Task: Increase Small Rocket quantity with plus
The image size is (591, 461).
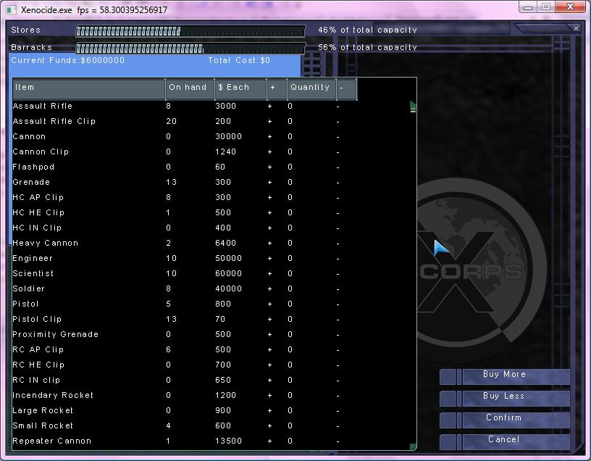Action: (270, 426)
